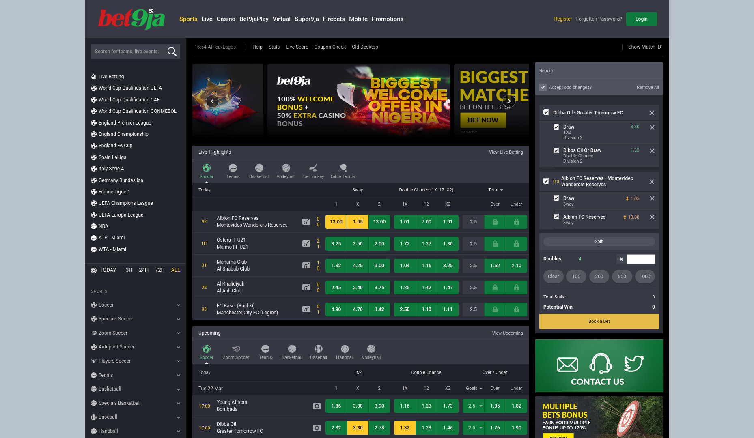Open stats icon for Östers IF U21 match
This screenshot has width=754, height=438.
[306, 244]
